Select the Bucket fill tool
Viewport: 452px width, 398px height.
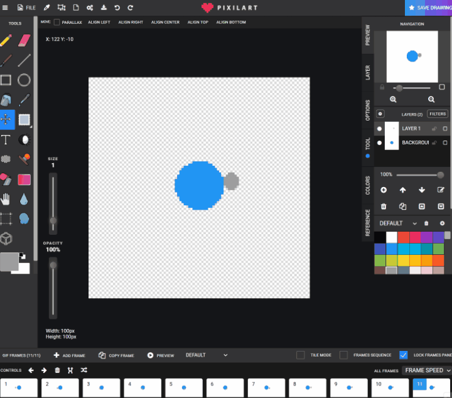6,100
